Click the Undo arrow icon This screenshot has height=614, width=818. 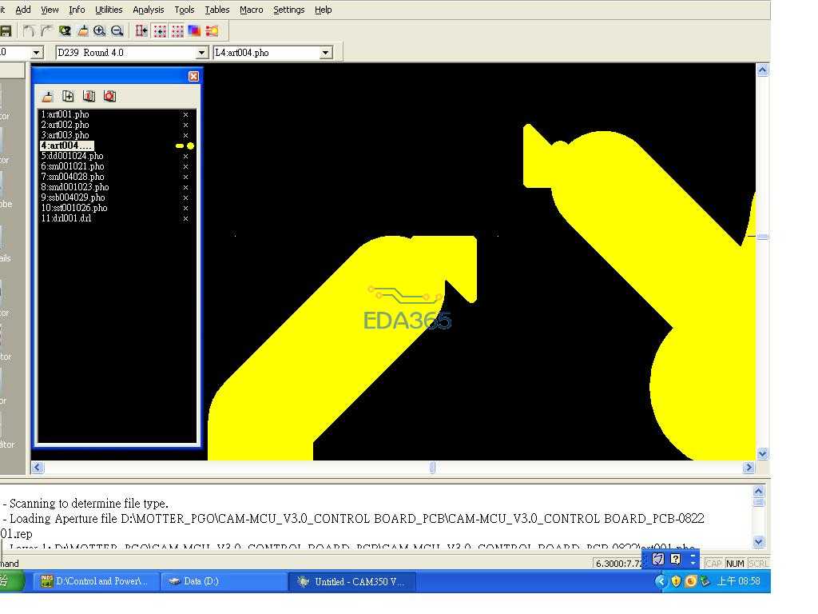30,31
